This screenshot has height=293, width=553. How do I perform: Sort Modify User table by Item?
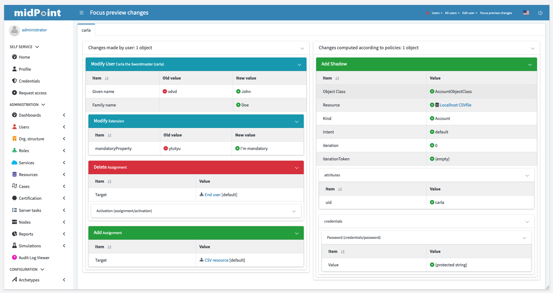coord(107,78)
